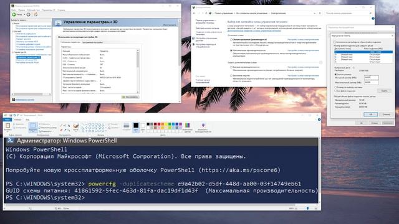Image resolution: width=399 pixels, height=224 pixels.
Task: Select Color 1 black swatch in Paint
Action: 136,127
